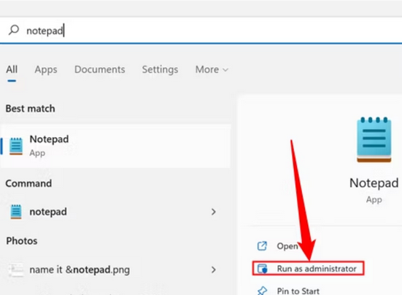The height and width of the screenshot is (295, 402).
Task: Click the large Notepad icon in preview pane
Action: point(374,140)
